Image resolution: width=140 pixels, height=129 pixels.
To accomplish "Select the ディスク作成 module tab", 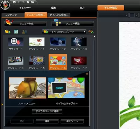I will 111,8.
